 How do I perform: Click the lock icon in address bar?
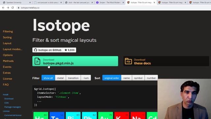pyautogui.click(x=18, y=8)
